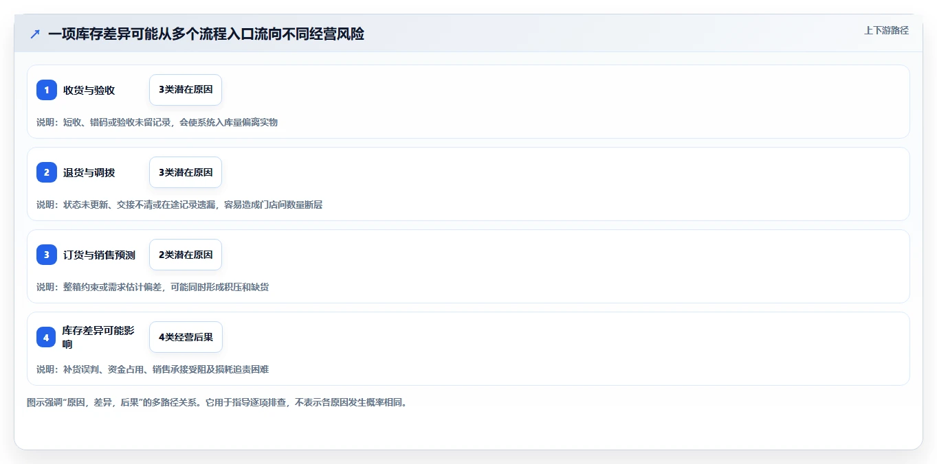Click the title 一项库存差异可能从多个流程入口流向不同经营风险
937x464 pixels.
tap(206, 34)
